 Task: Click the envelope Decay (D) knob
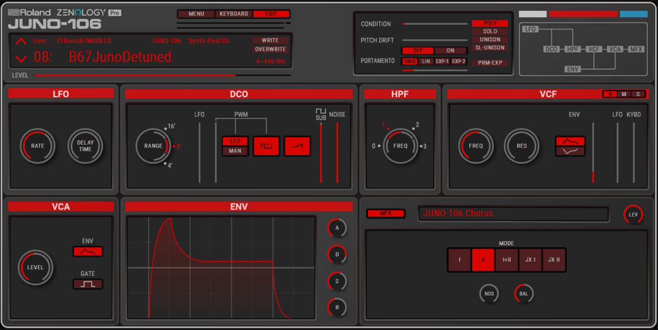(337, 254)
